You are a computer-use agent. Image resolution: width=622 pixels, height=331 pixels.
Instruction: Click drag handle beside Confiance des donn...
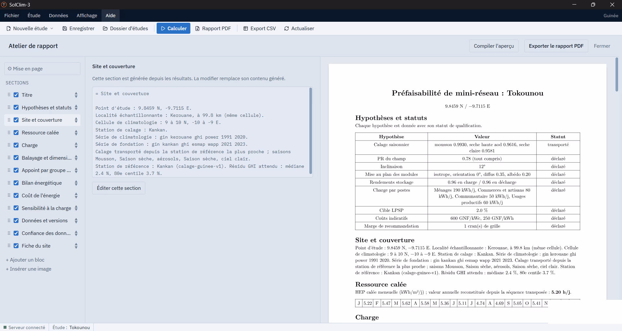(x=9, y=233)
